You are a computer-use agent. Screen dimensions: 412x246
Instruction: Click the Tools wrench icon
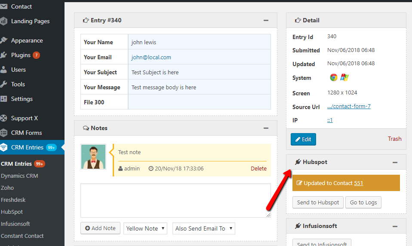pyautogui.click(x=4, y=84)
